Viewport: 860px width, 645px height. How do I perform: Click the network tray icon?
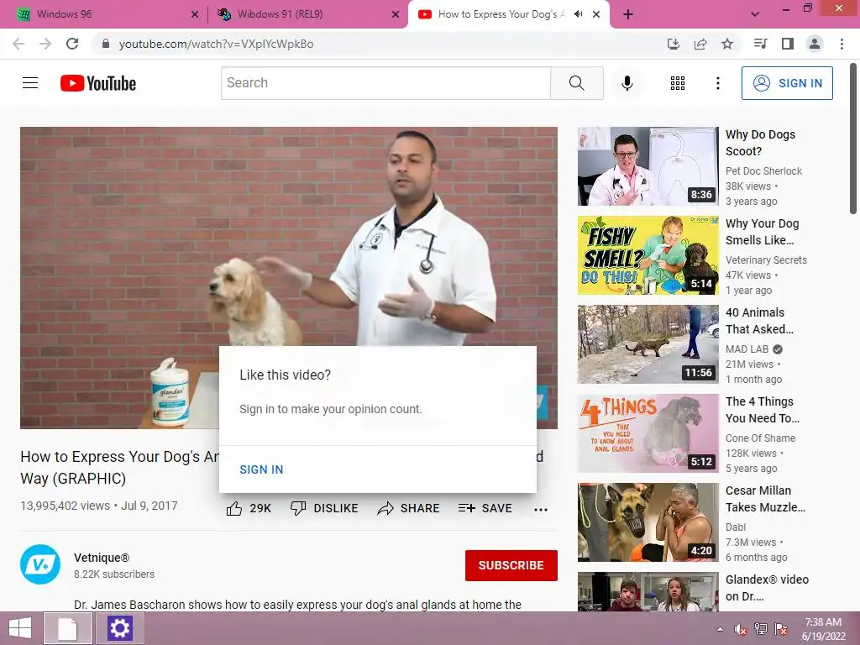[x=761, y=629]
